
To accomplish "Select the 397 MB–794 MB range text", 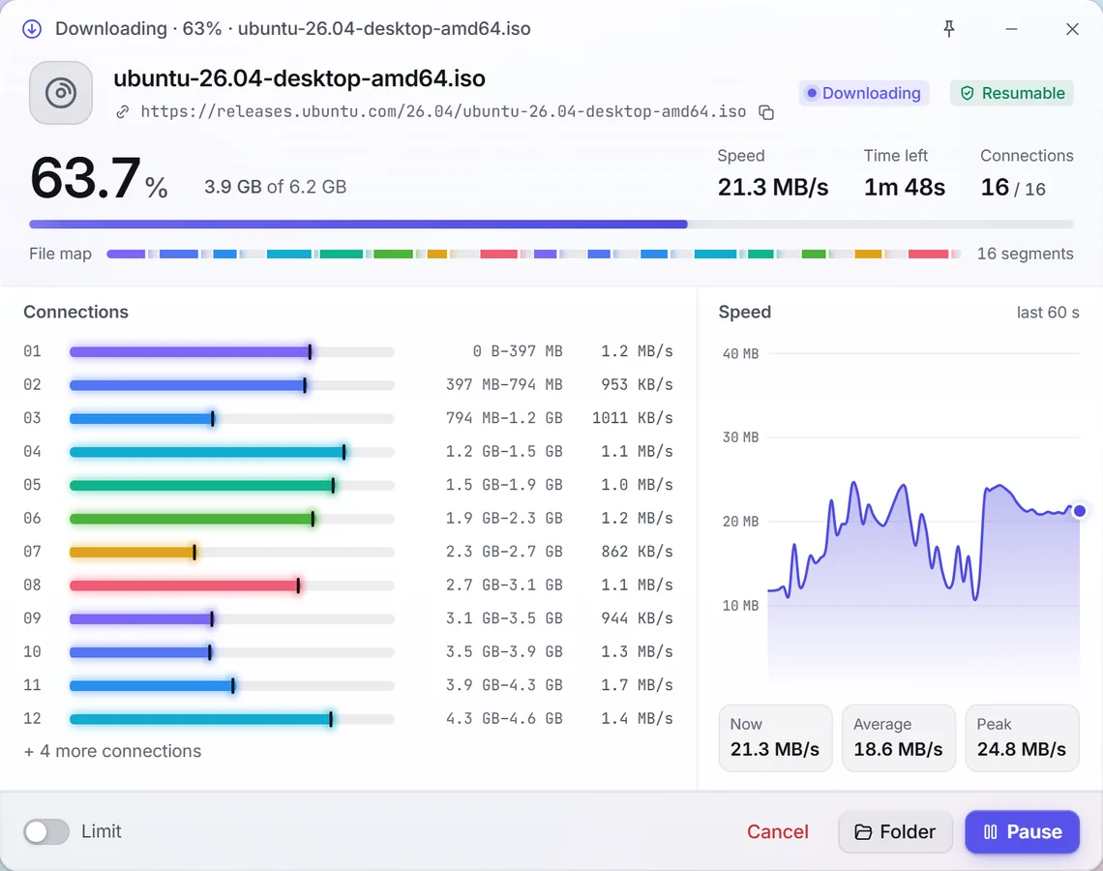I will [504, 385].
